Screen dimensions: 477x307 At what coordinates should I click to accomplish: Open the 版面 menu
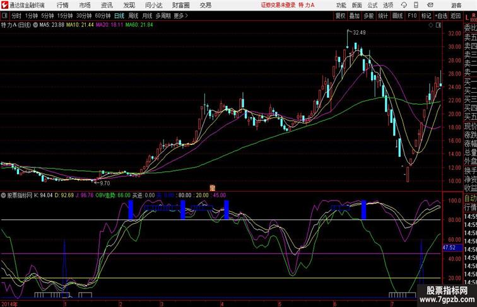[x=357, y=5]
